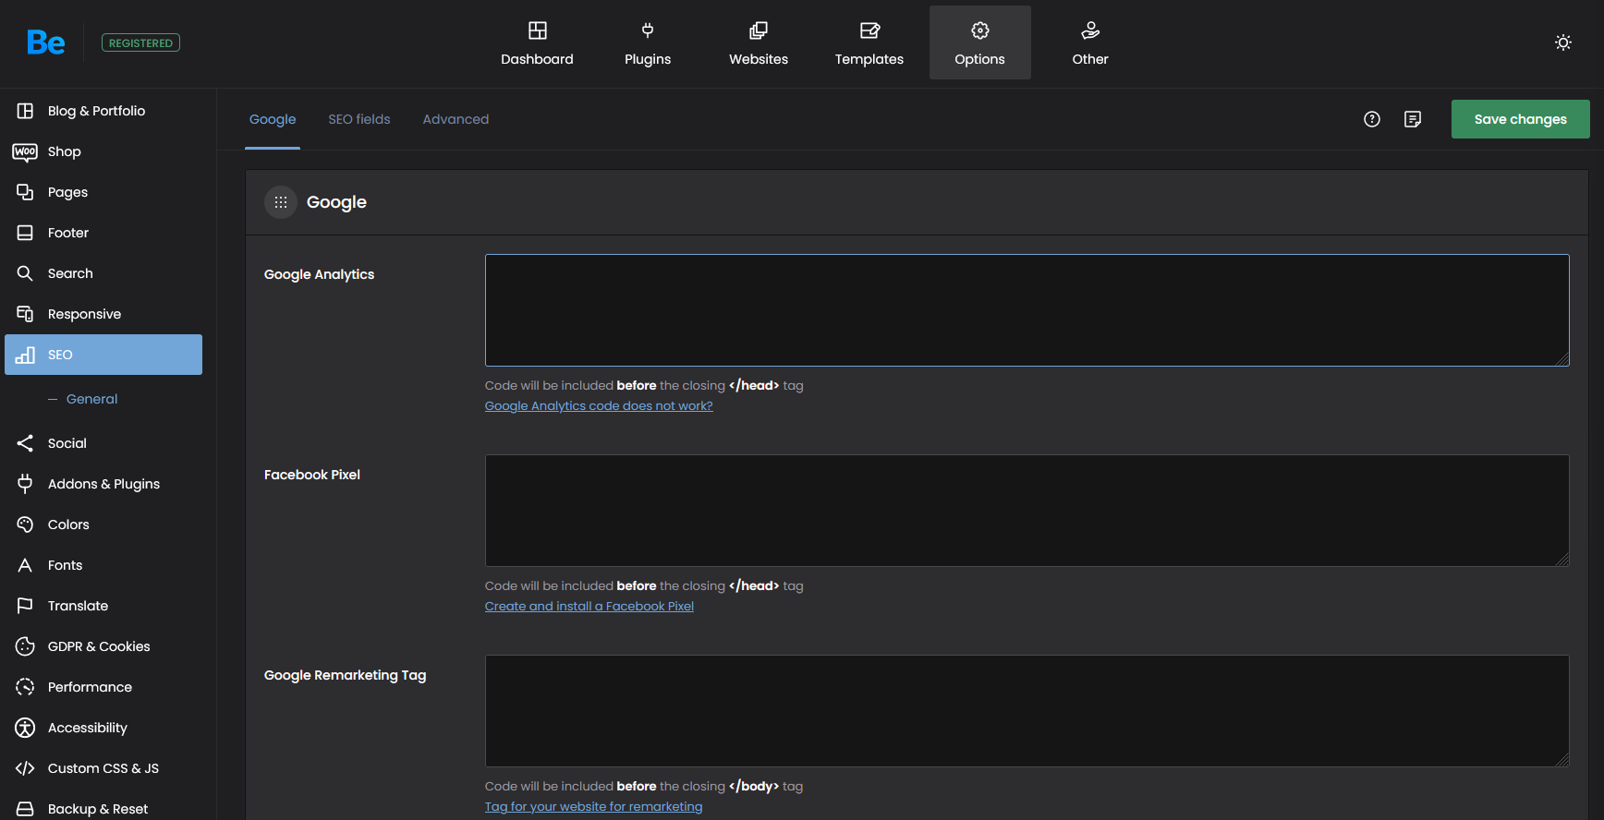Click the Google Remarketing Tag field label

pos(346,675)
